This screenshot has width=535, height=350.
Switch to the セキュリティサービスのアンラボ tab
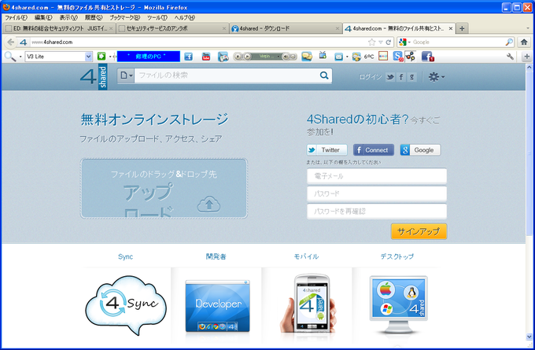(x=172, y=28)
